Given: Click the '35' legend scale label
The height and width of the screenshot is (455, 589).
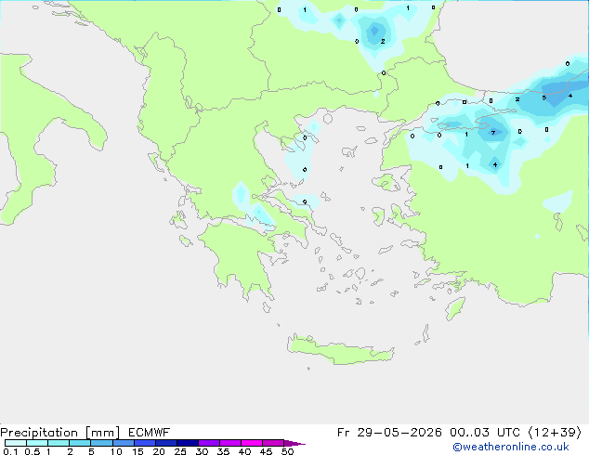Looking at the screenshot, I should (223, 451).
